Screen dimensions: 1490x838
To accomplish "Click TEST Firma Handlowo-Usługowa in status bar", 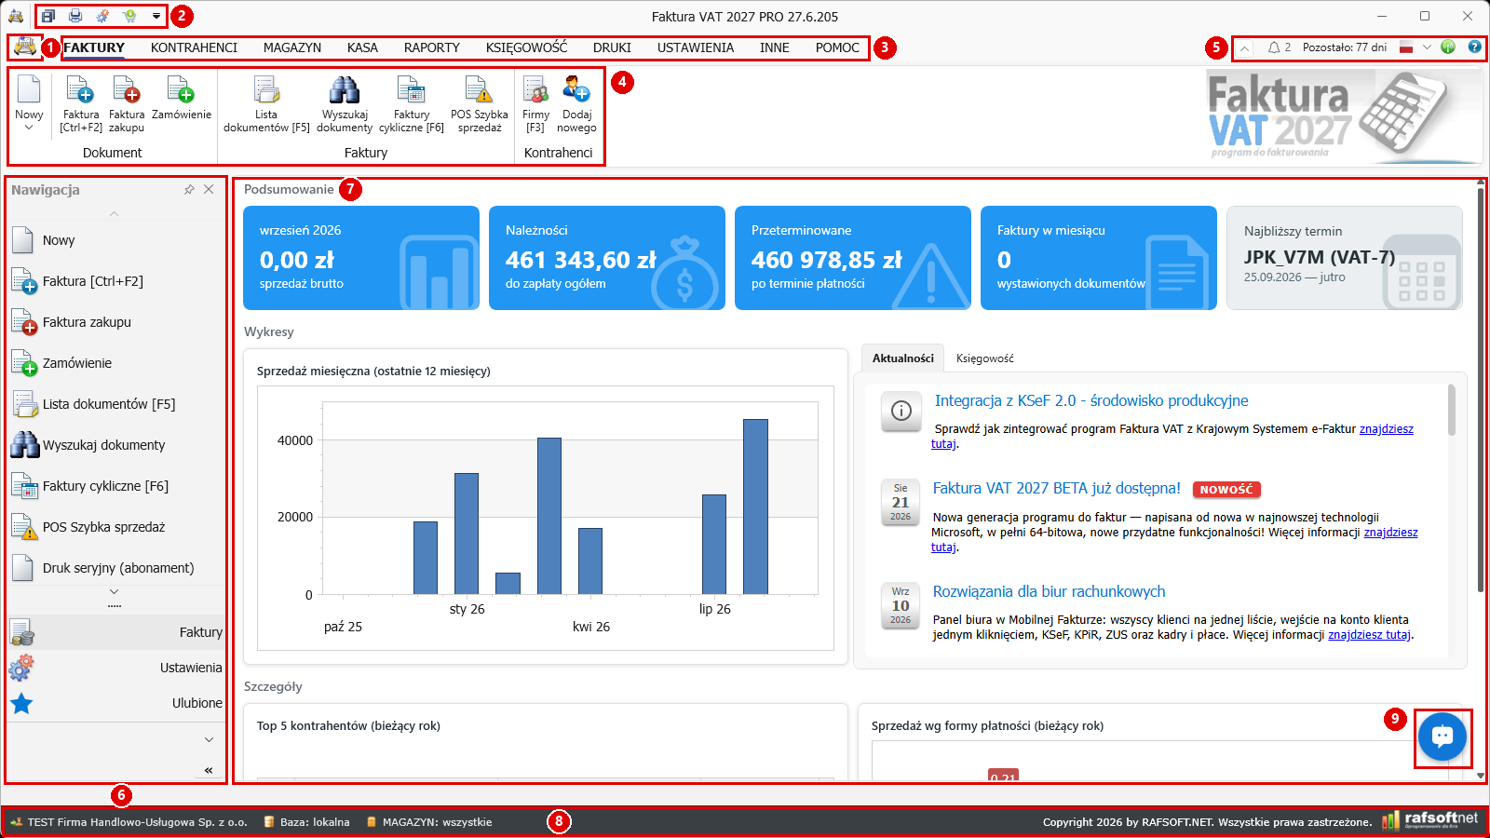I will (x=129, y=822).
